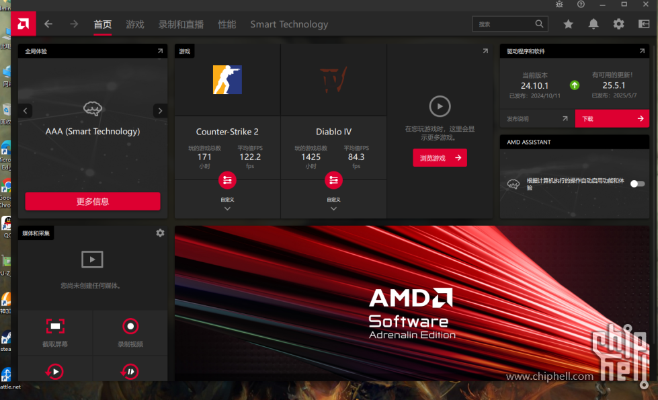The image size is (658, 400).
Task: Click the AMD logo in the header
Action: [x=24, y=24]
